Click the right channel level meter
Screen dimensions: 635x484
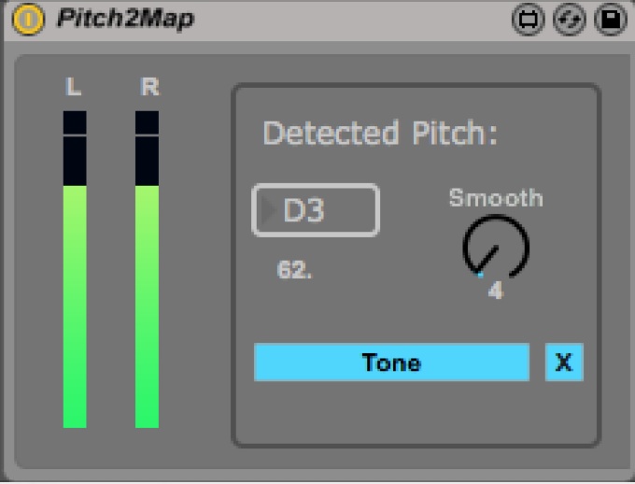point(147,308)
